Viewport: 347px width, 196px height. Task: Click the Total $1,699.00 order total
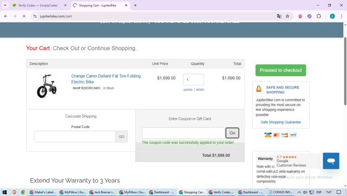tap(216, 155)
